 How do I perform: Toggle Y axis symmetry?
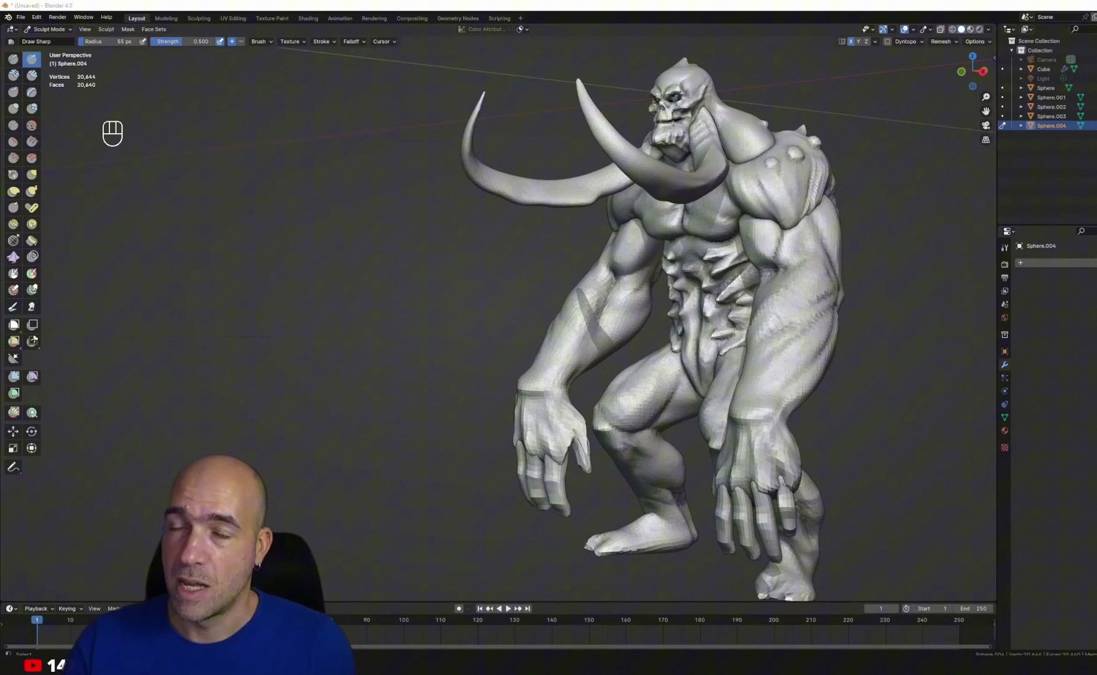tap(858, 42)
